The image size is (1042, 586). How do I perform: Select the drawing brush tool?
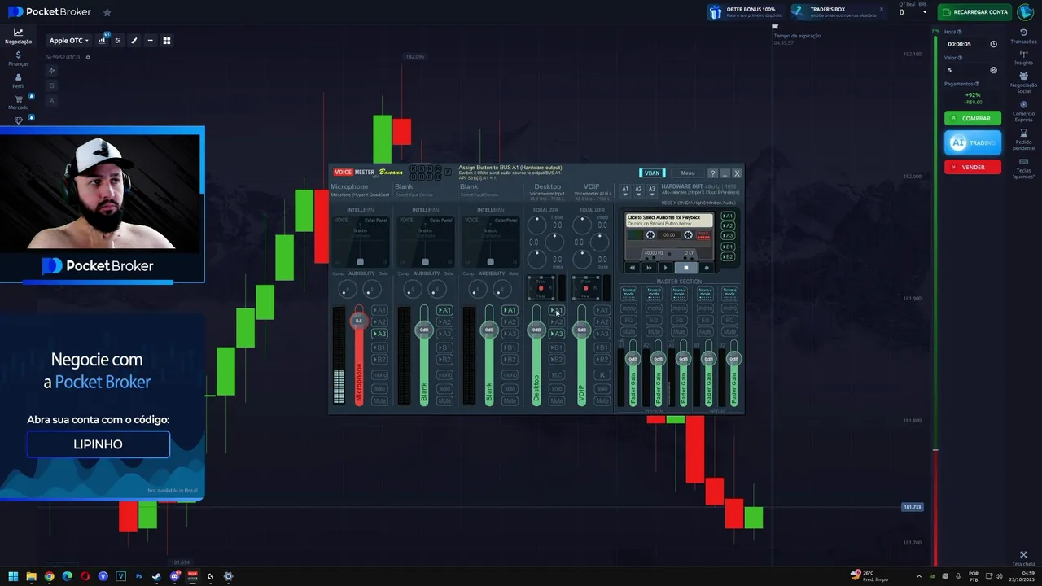tap(134, 40)
